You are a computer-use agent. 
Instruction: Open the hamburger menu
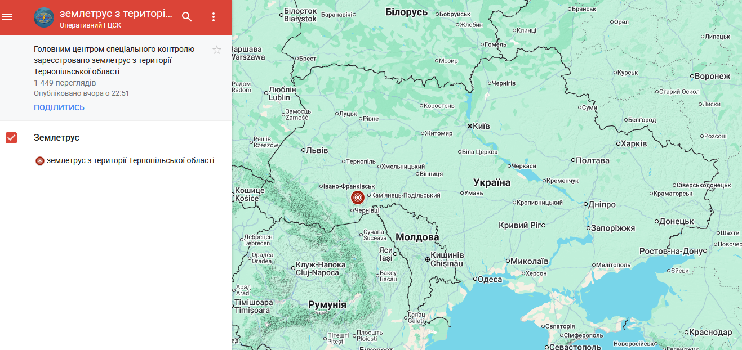tap(7, 17)
